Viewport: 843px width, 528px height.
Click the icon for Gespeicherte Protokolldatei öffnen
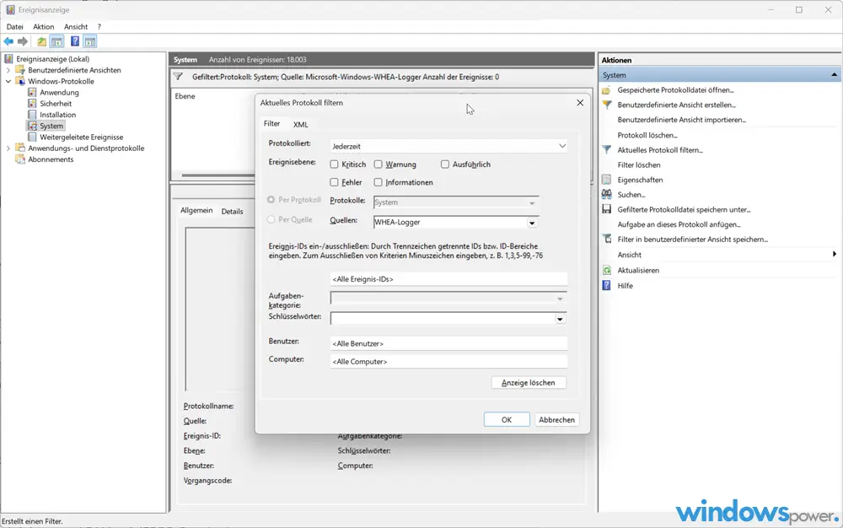click(606, 90)
